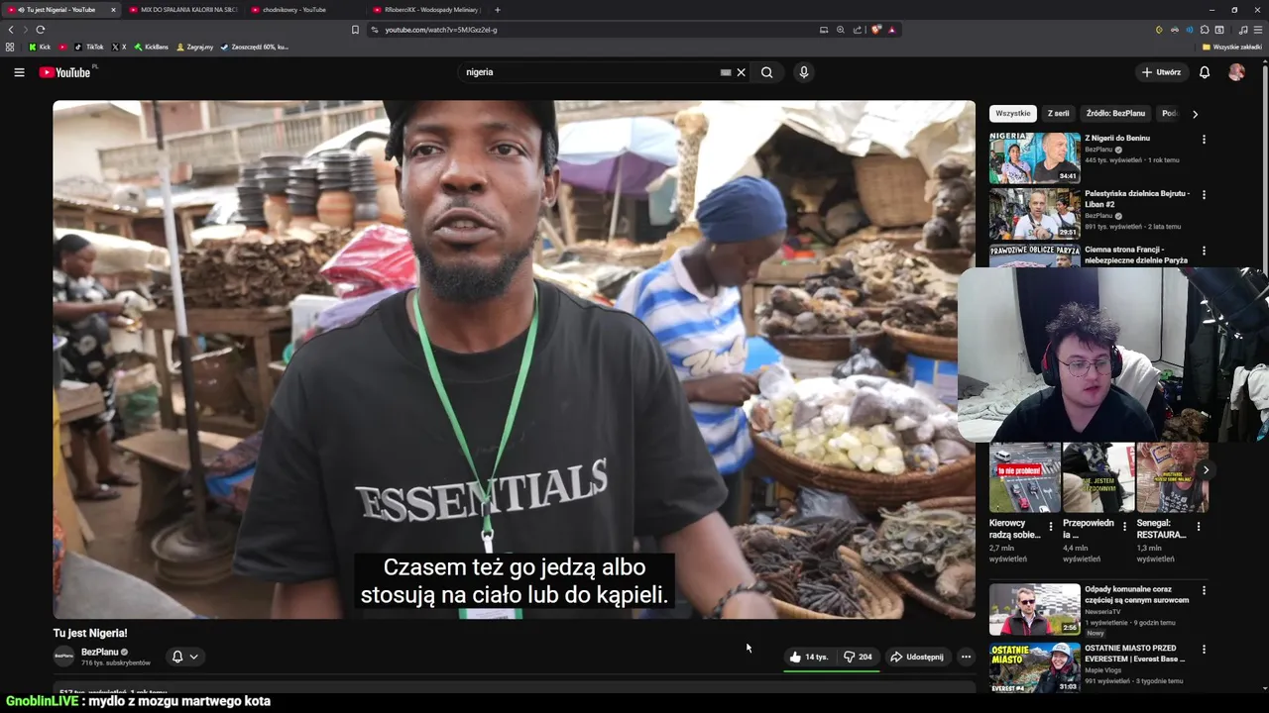Screen dimensions: 1269x713
Task: Open the on-screen keyboard icon in search box
Action: tap(726, 72)
